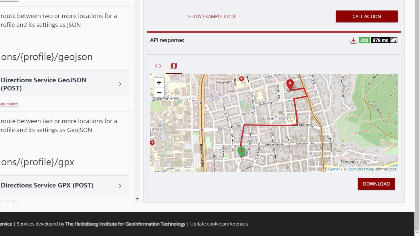Click the Authorization-Header tag
Image resolution: width=420 pixels, height=236 pixels.
point(9,104)
